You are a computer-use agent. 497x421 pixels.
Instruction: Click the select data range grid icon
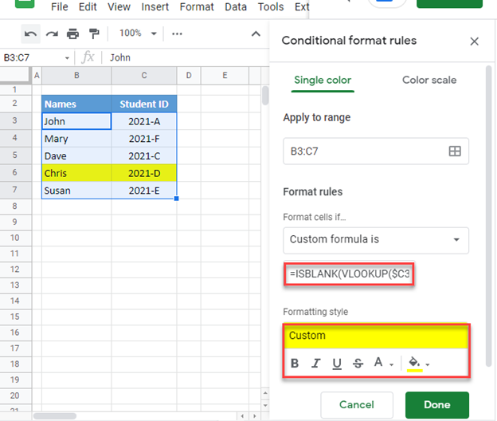point(455,151)
